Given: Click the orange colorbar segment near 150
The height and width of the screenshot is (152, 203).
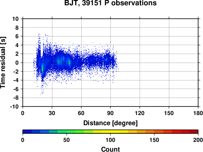Looking at the screenshot, I should 154,132.
